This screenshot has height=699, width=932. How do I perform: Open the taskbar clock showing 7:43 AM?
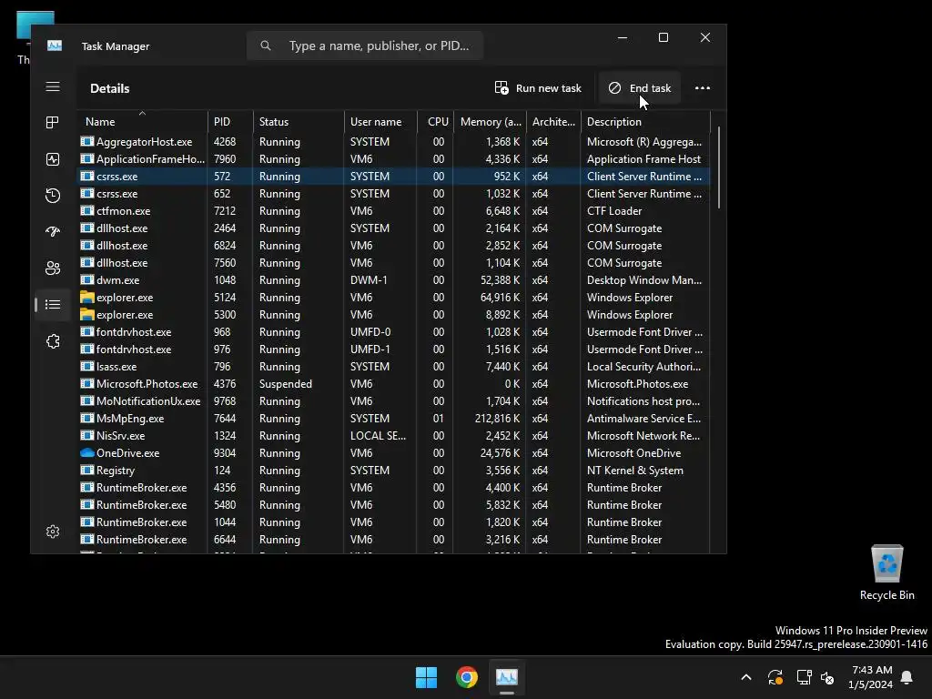(871, 677)
